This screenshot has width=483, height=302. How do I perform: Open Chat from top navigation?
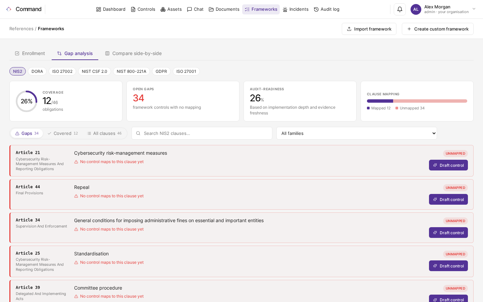(x=195, y=9)
